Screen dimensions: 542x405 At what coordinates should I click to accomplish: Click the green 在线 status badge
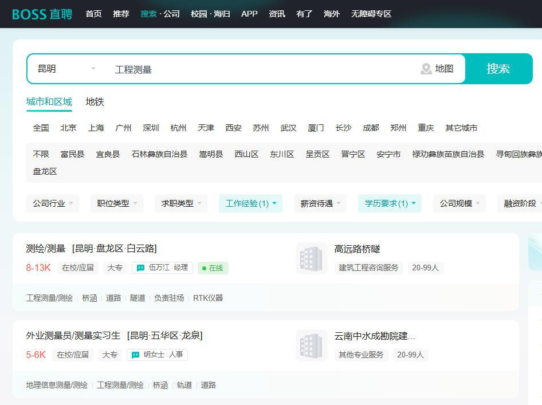pyautogui.click(x=213, y=268)
